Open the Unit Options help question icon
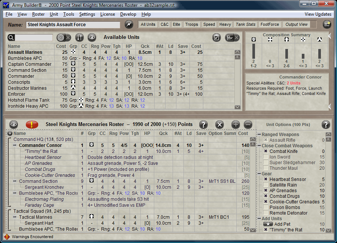 [x=326, y=124]
